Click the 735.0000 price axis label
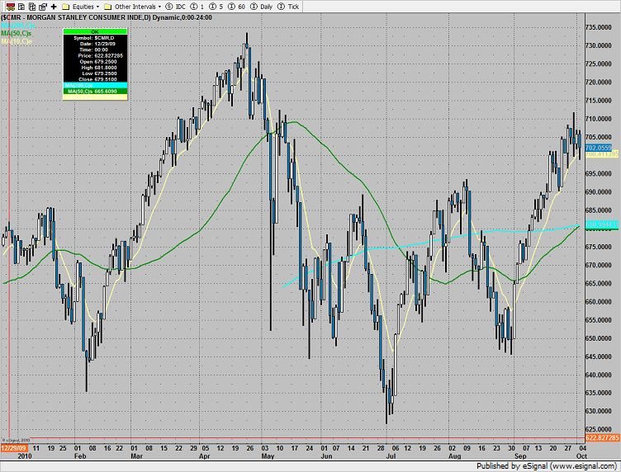621x472 pixels. 599,27
